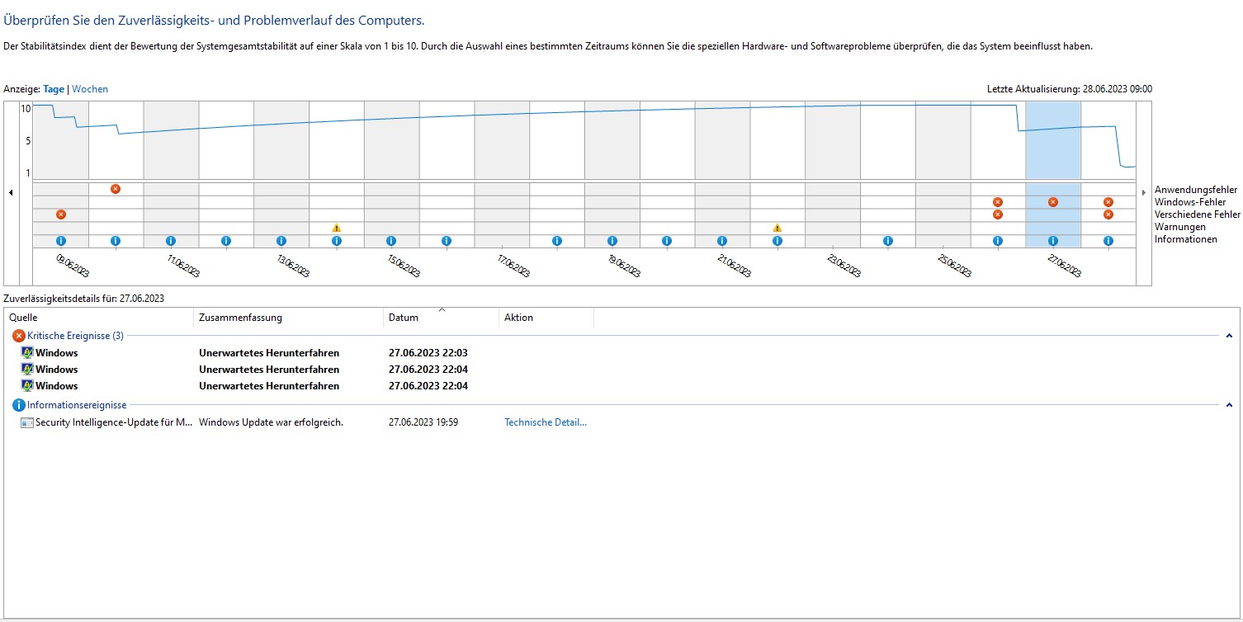The width and height of the screenshot is (1243, 622).
Task: Click the application failure icon on 10.06.2023
Action: (116, 189)
